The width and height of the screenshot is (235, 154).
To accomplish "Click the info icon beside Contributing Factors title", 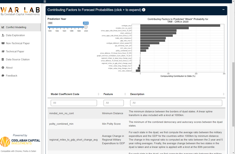I will click(144, 10).
